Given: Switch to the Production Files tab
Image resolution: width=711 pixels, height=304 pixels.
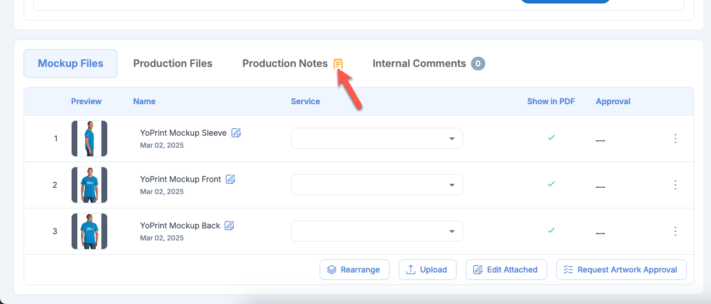Looking at the screenshot, I should coord(172,64).
